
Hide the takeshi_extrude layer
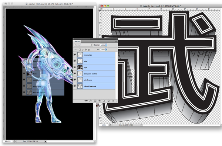tap(75, 86)
